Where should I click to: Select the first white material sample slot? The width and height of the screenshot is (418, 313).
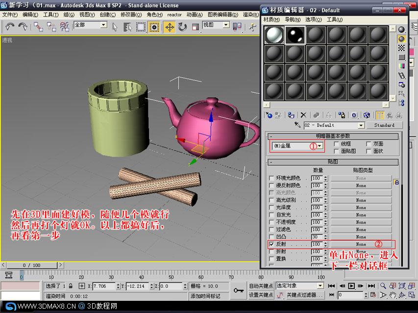click(274, 35)
